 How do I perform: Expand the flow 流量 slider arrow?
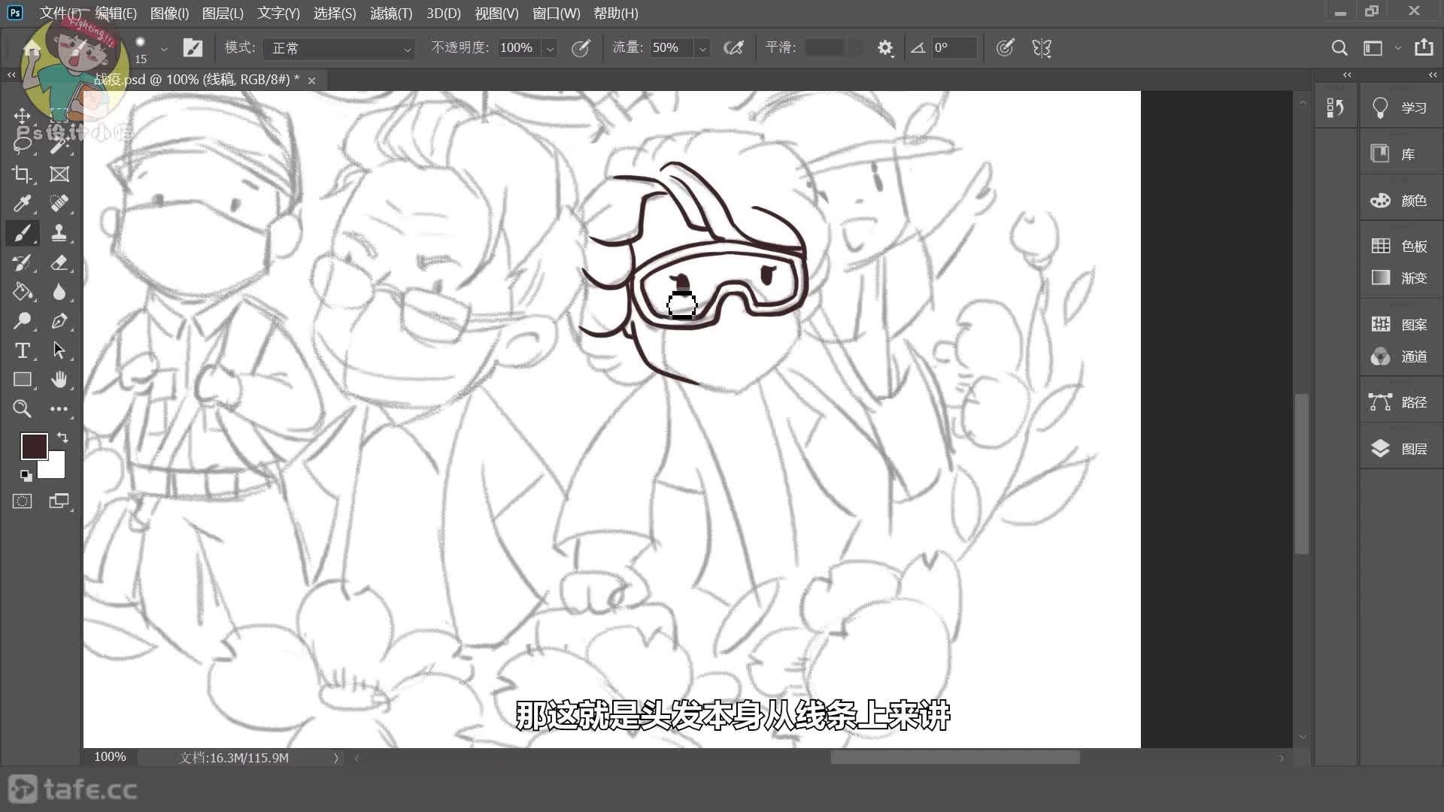[x=702, y=49]
